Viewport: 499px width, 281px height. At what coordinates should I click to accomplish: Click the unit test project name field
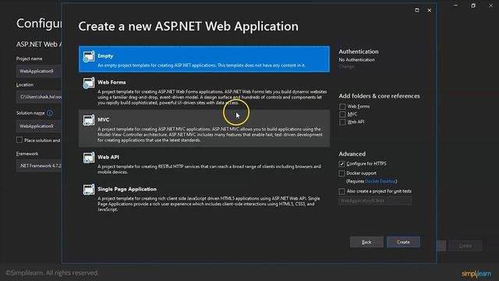[x=375, y=201]
